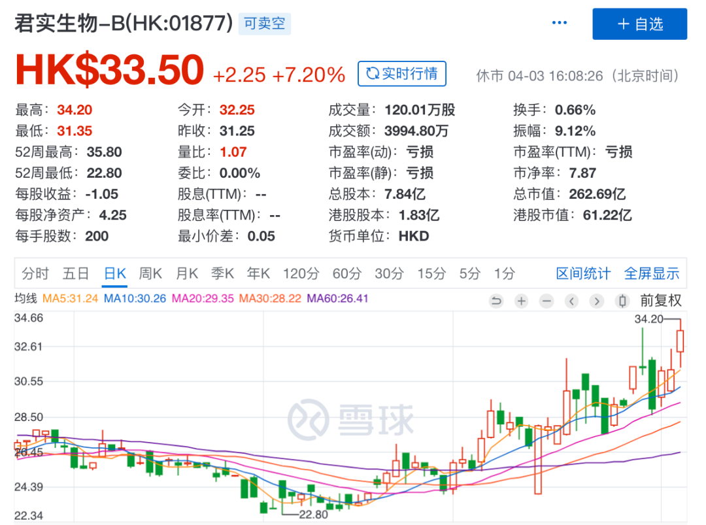The width and height of the screenshot is (706, 525).
Task: Click the stock title 君实生物-B(HK:01877)
Action: 124,23
